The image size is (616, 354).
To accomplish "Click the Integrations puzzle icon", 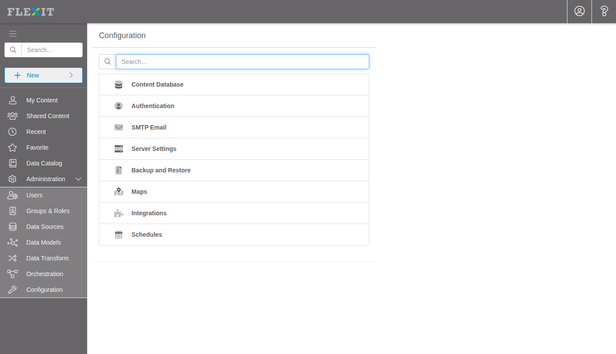I will [x=119, y=213].
